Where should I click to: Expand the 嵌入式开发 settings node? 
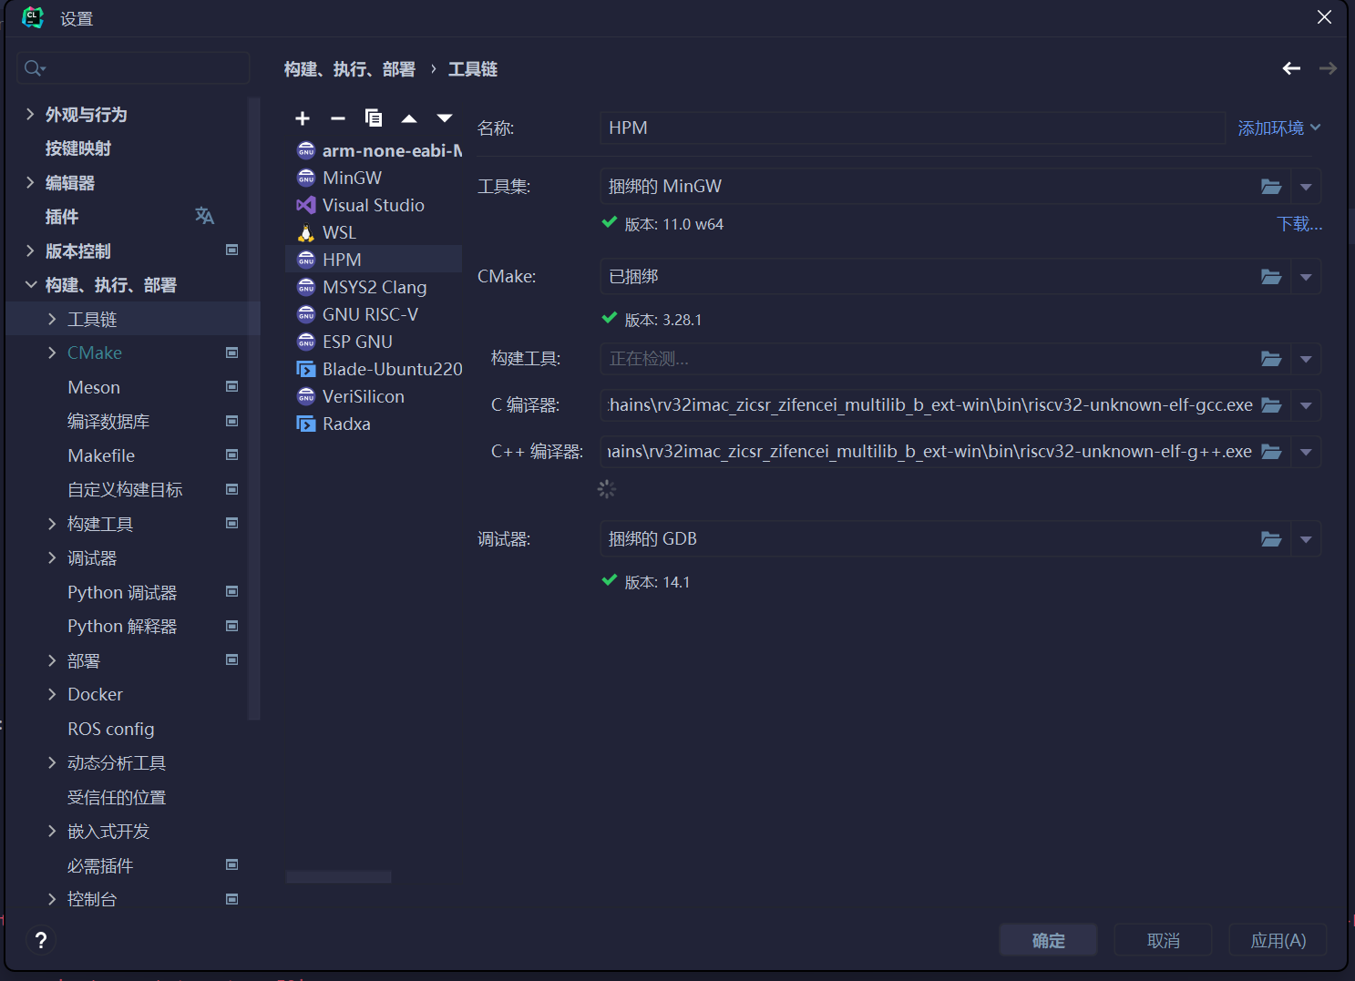(52, 831)
